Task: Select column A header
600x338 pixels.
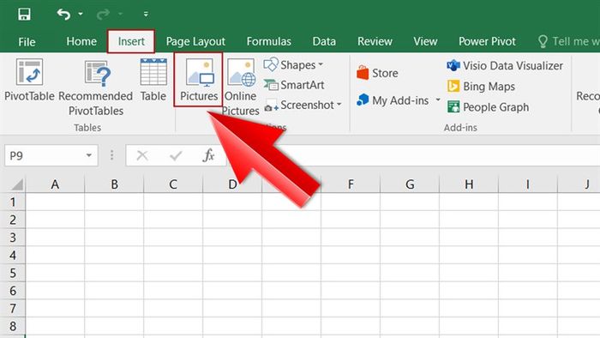Action: click(x=55, y=184)
